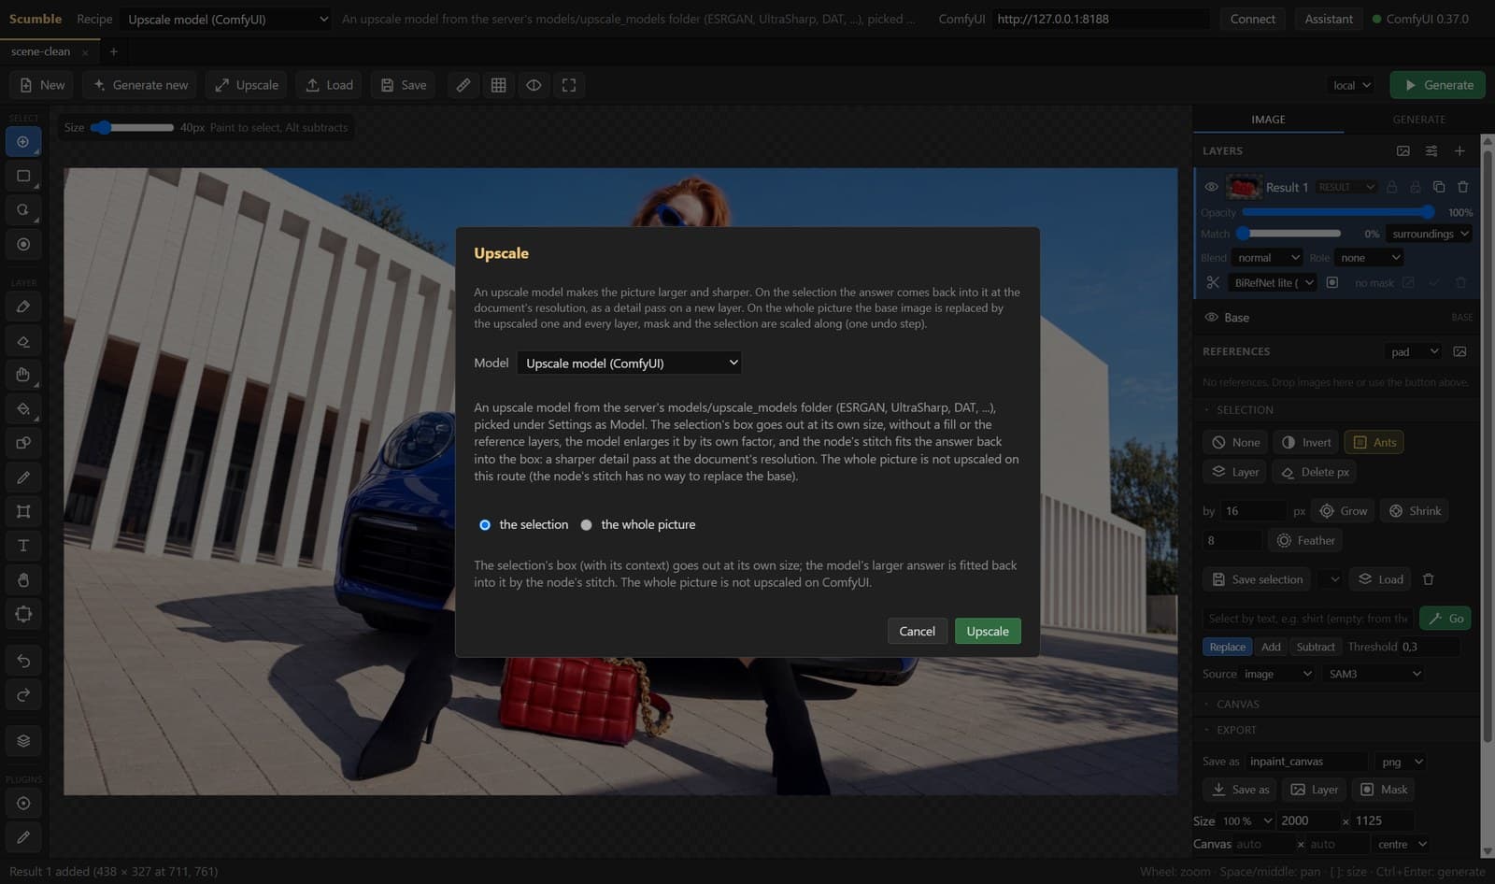The image size is (1495, 884).
Task: Click the ruler icon in top toolbar
Action: coord(463,85)
